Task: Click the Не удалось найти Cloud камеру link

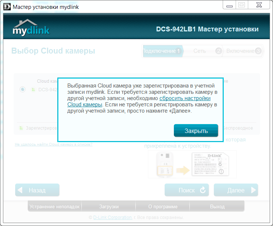Action: [x=54, y=144]
